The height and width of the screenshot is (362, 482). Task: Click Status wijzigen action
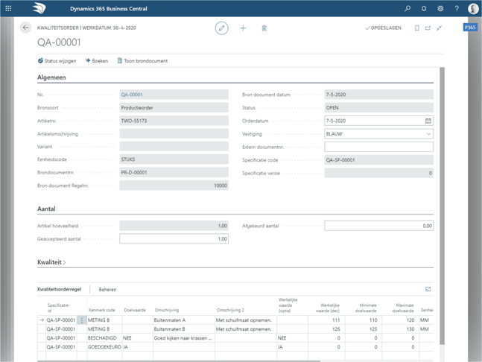pyautogui.click(x=57, y=61)
